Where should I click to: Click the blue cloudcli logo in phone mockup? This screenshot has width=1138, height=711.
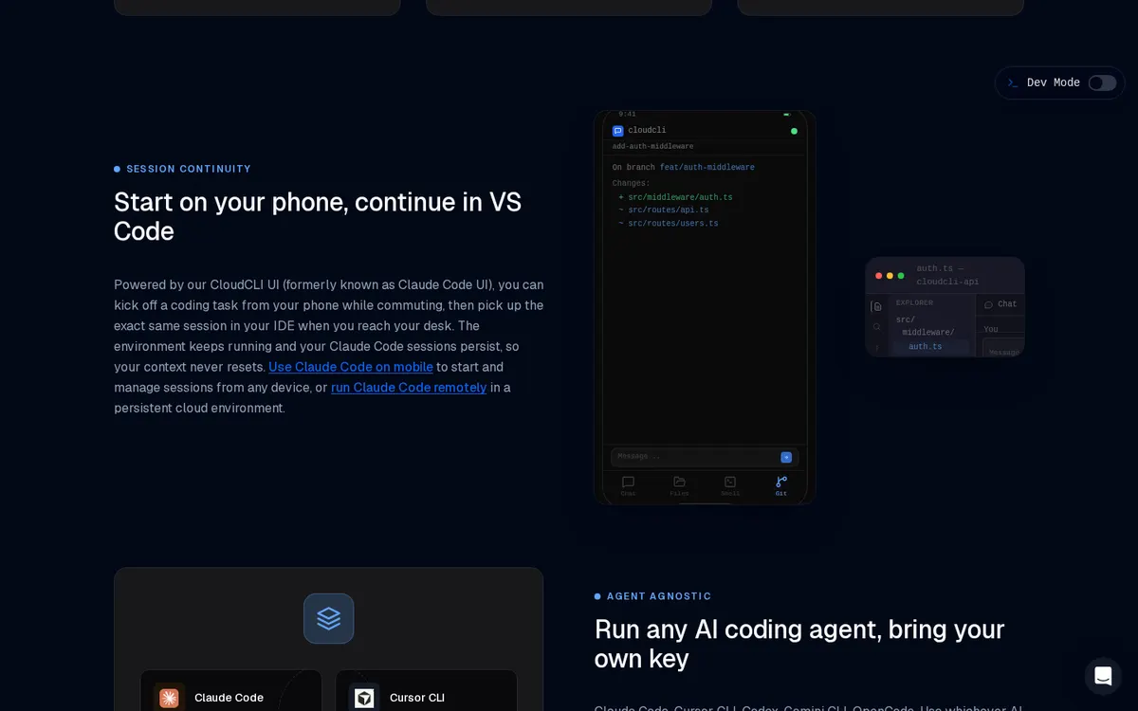618,131
